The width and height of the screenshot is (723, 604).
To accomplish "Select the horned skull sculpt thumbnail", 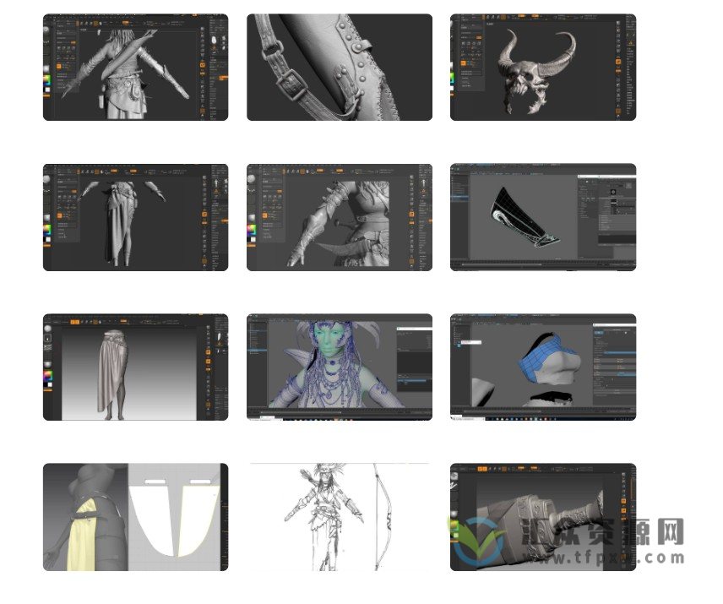I will (x=542, y=67).
